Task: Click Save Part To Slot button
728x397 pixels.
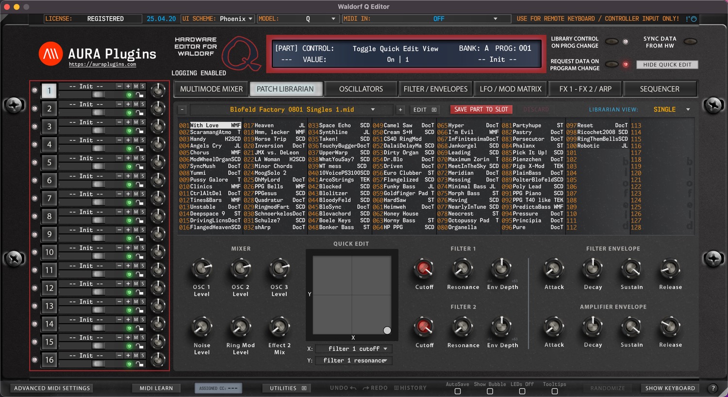Action: pos(481,110)
